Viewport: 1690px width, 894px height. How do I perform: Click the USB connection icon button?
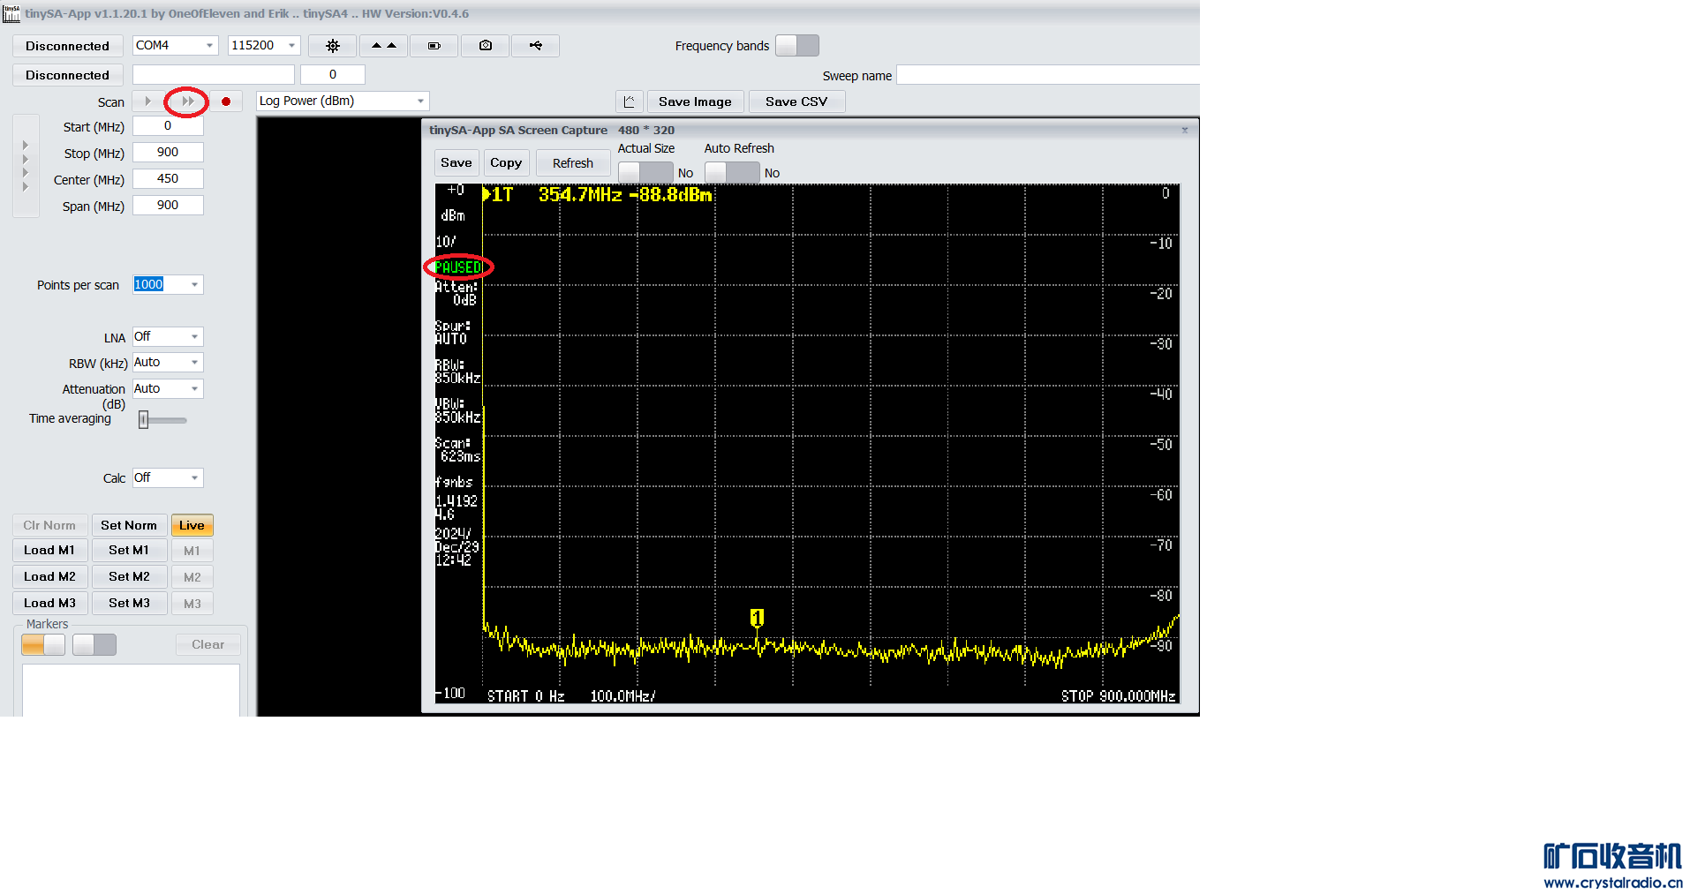click(535, 46)
